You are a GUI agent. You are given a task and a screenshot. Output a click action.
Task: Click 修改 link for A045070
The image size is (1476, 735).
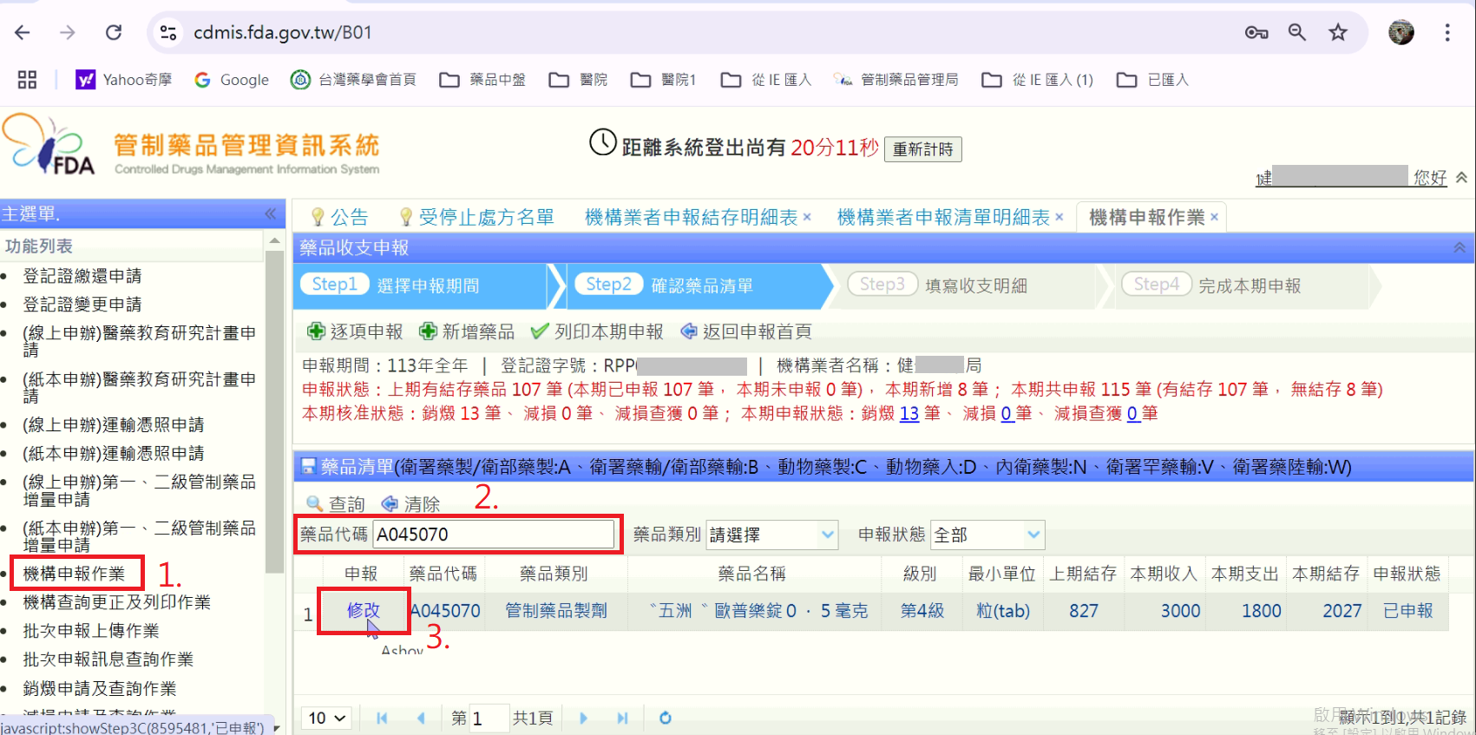pos(363,611)
